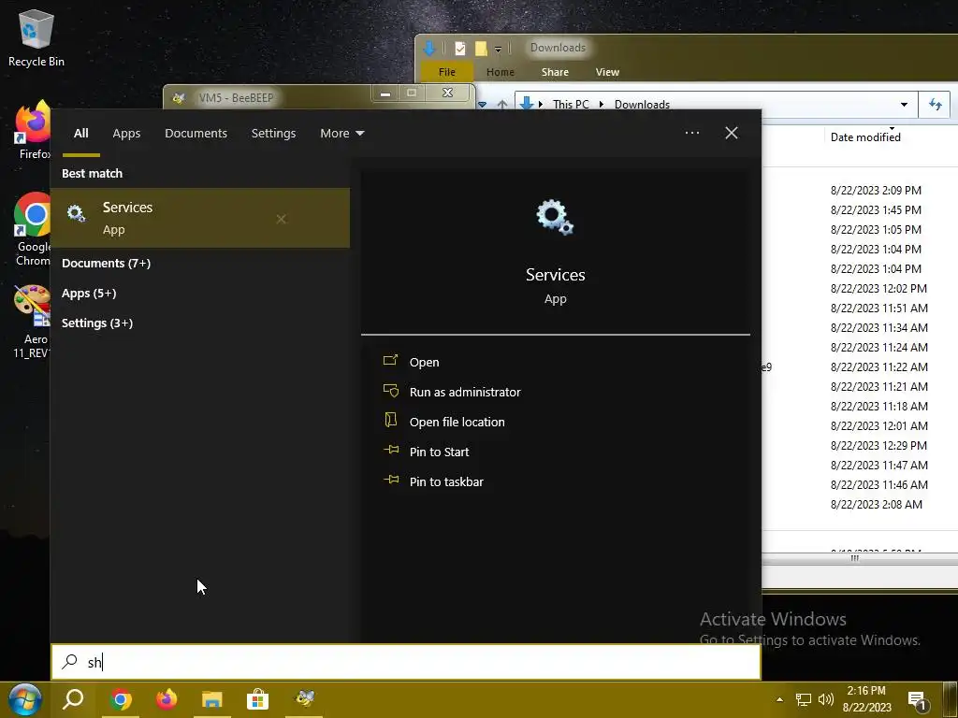Image resolution: width=958 pixels, height=718 pixels.
Task: Open Firefox from the taskbar
Action: (167, 699)
